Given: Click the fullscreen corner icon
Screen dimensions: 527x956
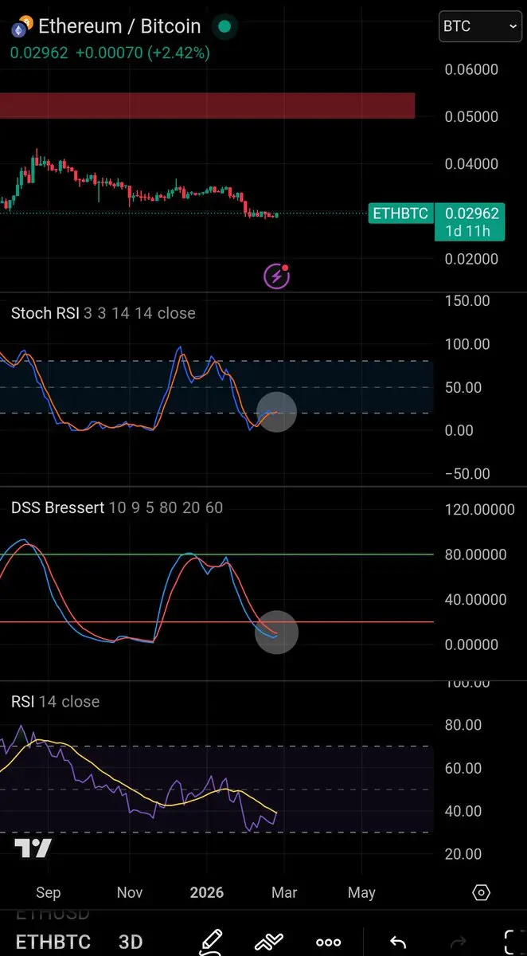Looking at the screenshot, I should pyautogui.click(x=513, y=942).
